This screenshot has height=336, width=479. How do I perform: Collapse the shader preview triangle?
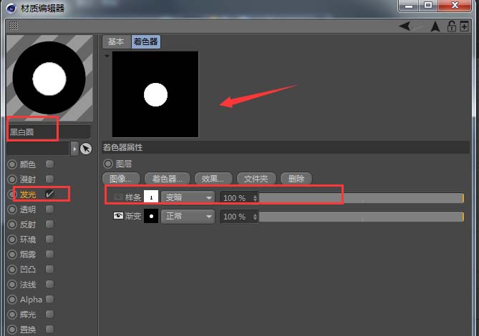tap(107, 56)
